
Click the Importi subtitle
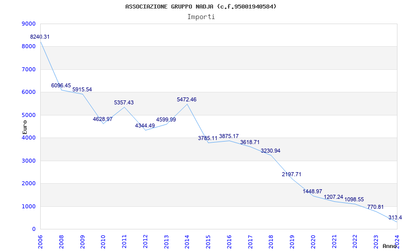pyautogui.click(x=201, y=17)
